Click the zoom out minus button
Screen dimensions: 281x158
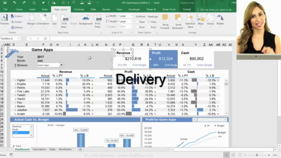tap(245, 155)
